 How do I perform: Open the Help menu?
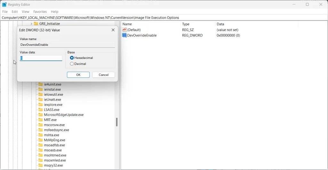[54, 12]
